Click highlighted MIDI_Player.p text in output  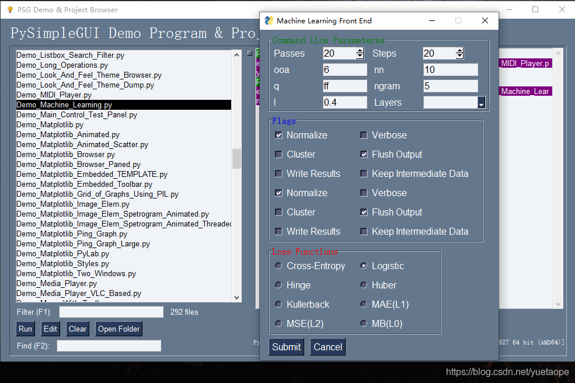coord(525,63)
